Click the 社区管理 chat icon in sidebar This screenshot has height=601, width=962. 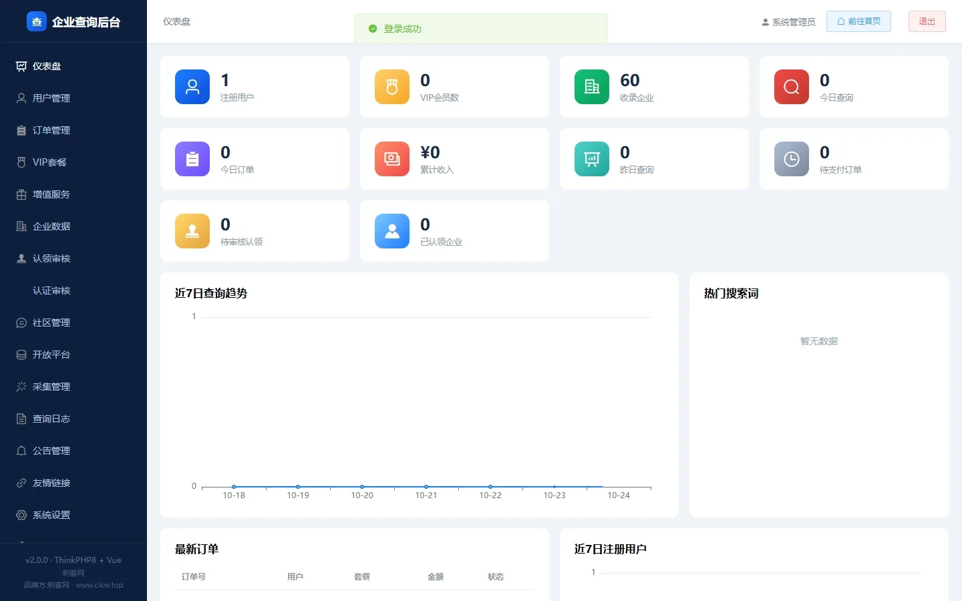tap(21, 323)
